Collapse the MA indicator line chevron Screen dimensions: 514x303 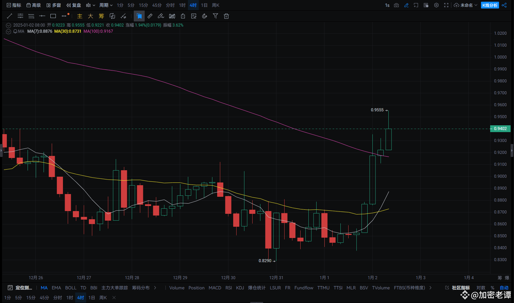9,31
